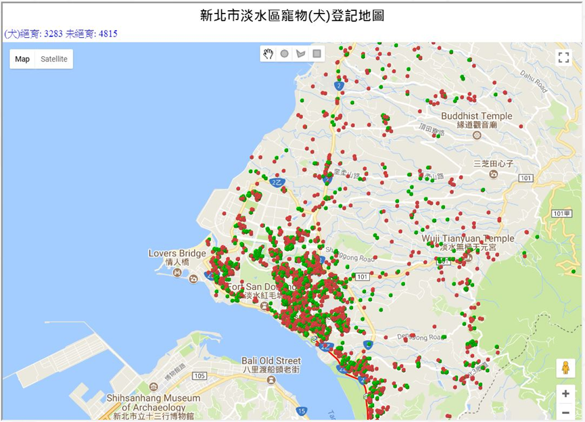Click the Buddhist Temple label

tap(476, 116)
